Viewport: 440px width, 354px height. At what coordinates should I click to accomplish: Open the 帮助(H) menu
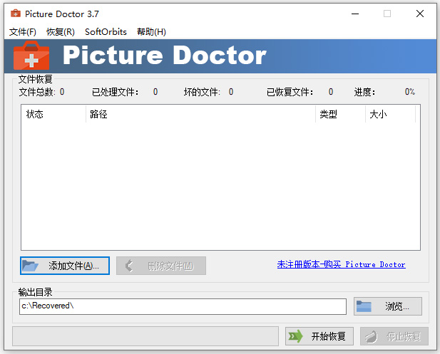point(151,31)
